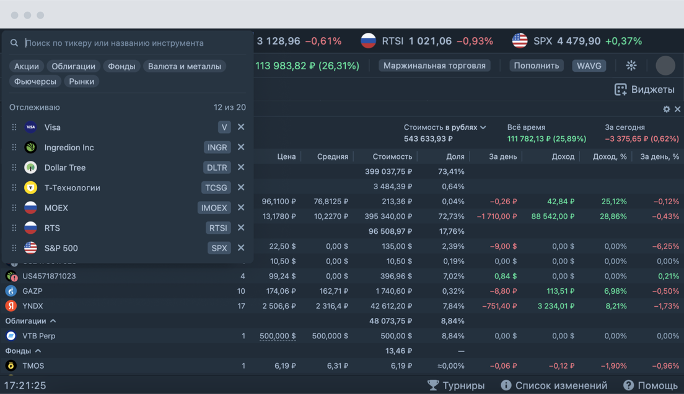Click the GAZP logo icon
684x394 pixels.
11,291
